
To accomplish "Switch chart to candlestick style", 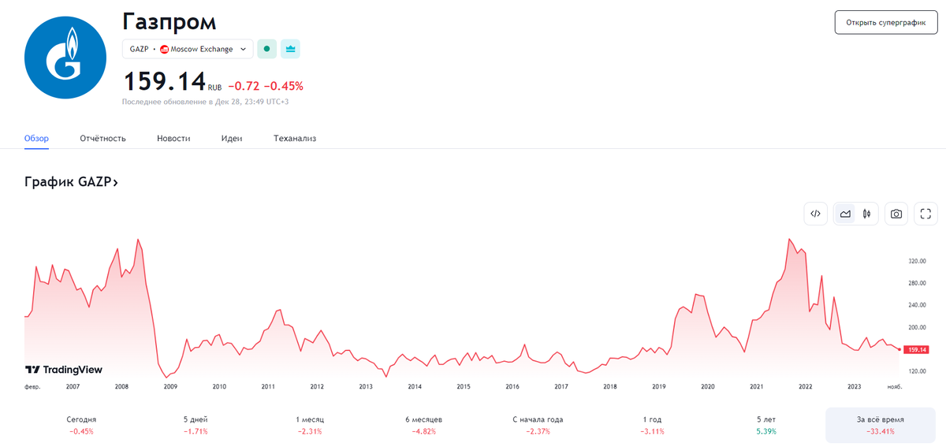I will [x=866, y=214].
